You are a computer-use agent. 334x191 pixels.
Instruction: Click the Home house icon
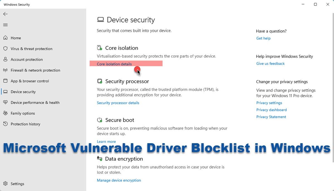pyautogui.click(x=5, y=38)
